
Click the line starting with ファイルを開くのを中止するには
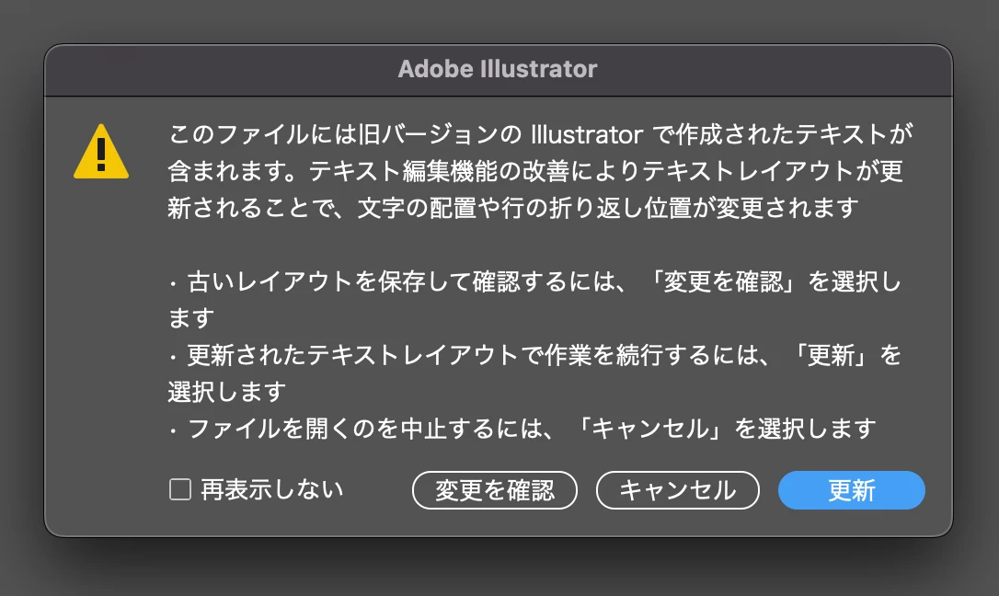point(522,429)
